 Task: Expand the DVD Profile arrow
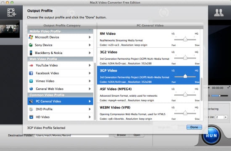click(x=90, y=109)
